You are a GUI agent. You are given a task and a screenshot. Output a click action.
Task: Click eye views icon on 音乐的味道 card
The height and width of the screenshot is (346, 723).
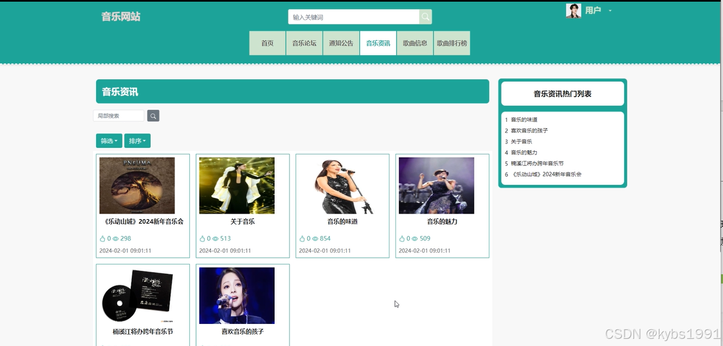315,239
